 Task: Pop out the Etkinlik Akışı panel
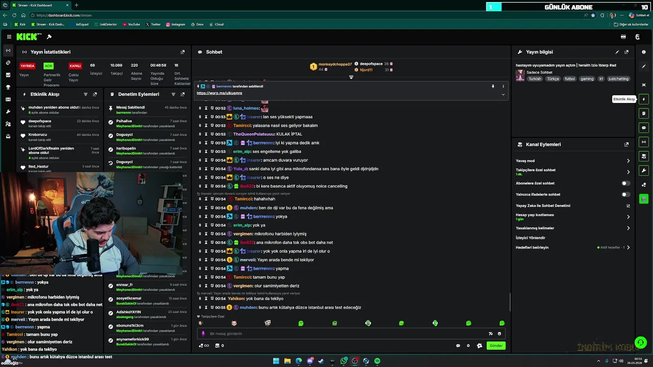pos(95,94)
